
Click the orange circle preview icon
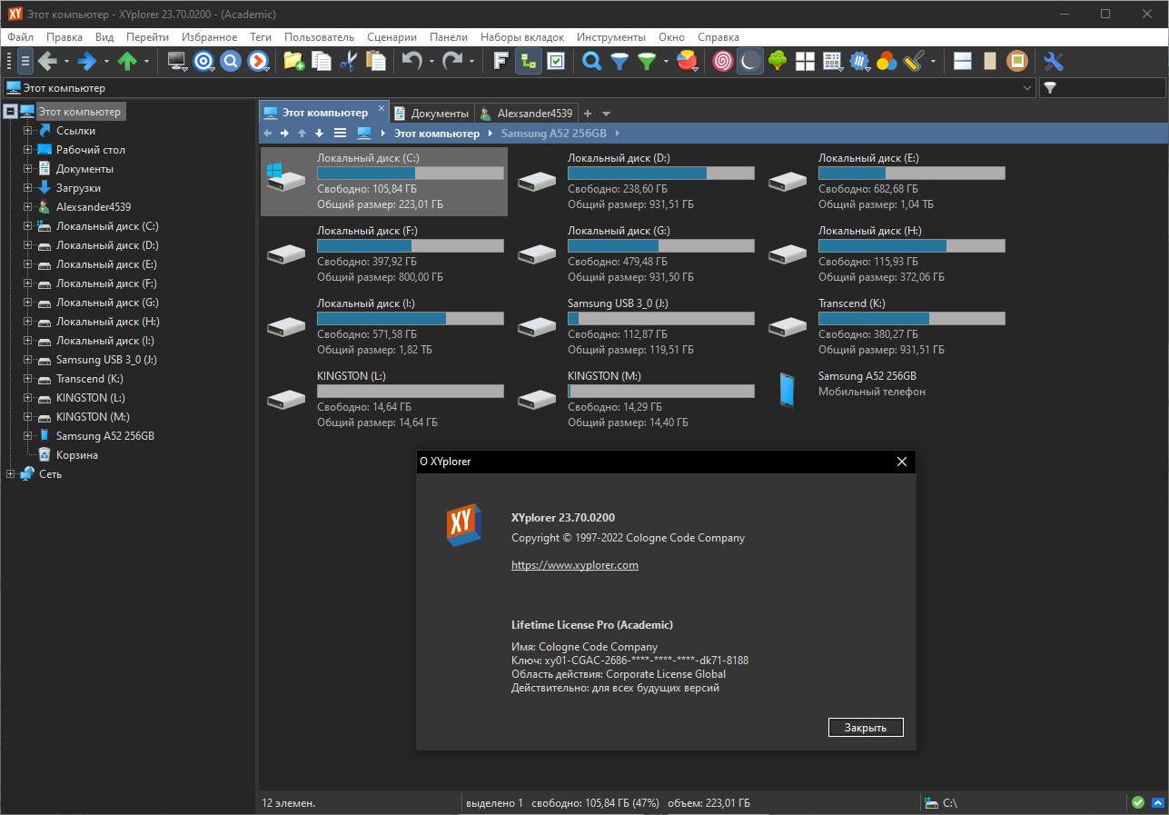tap(1017, 62)
